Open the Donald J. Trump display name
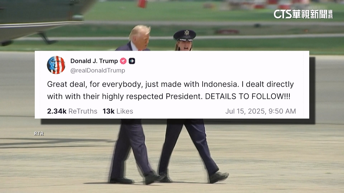The width and height of the screenshot is (344, 193). coord(94,61)
